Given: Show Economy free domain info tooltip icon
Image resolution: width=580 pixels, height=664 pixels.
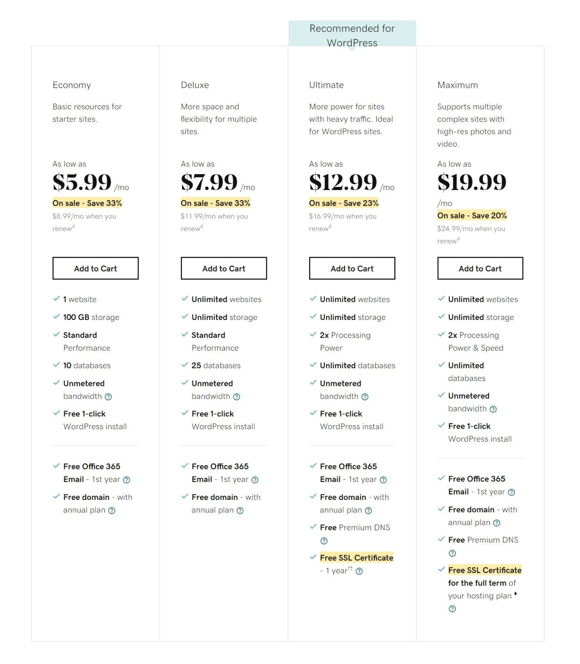Looking at the screenshot, I should point(112,511).
